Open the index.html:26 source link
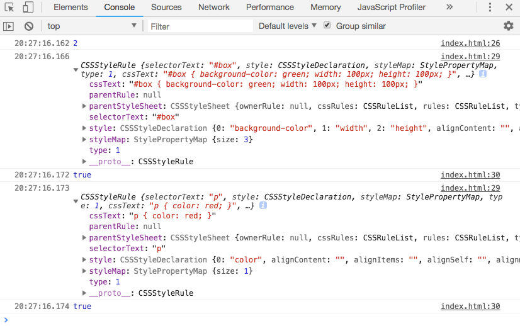The height and width of the screenshot is (326, 520). click(x=470, y=43)
